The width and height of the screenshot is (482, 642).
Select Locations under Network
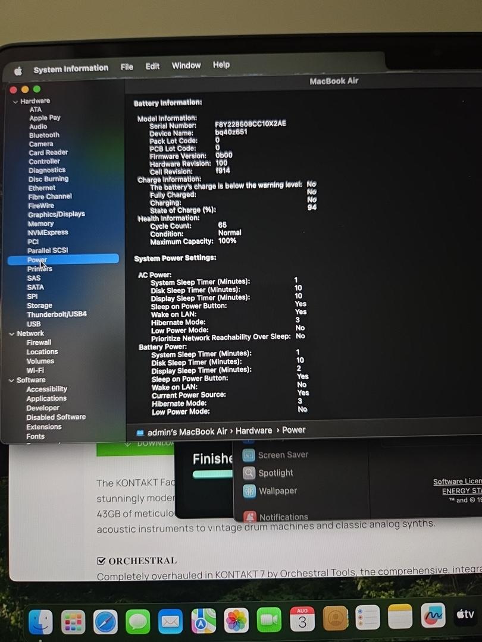(42, 352)
